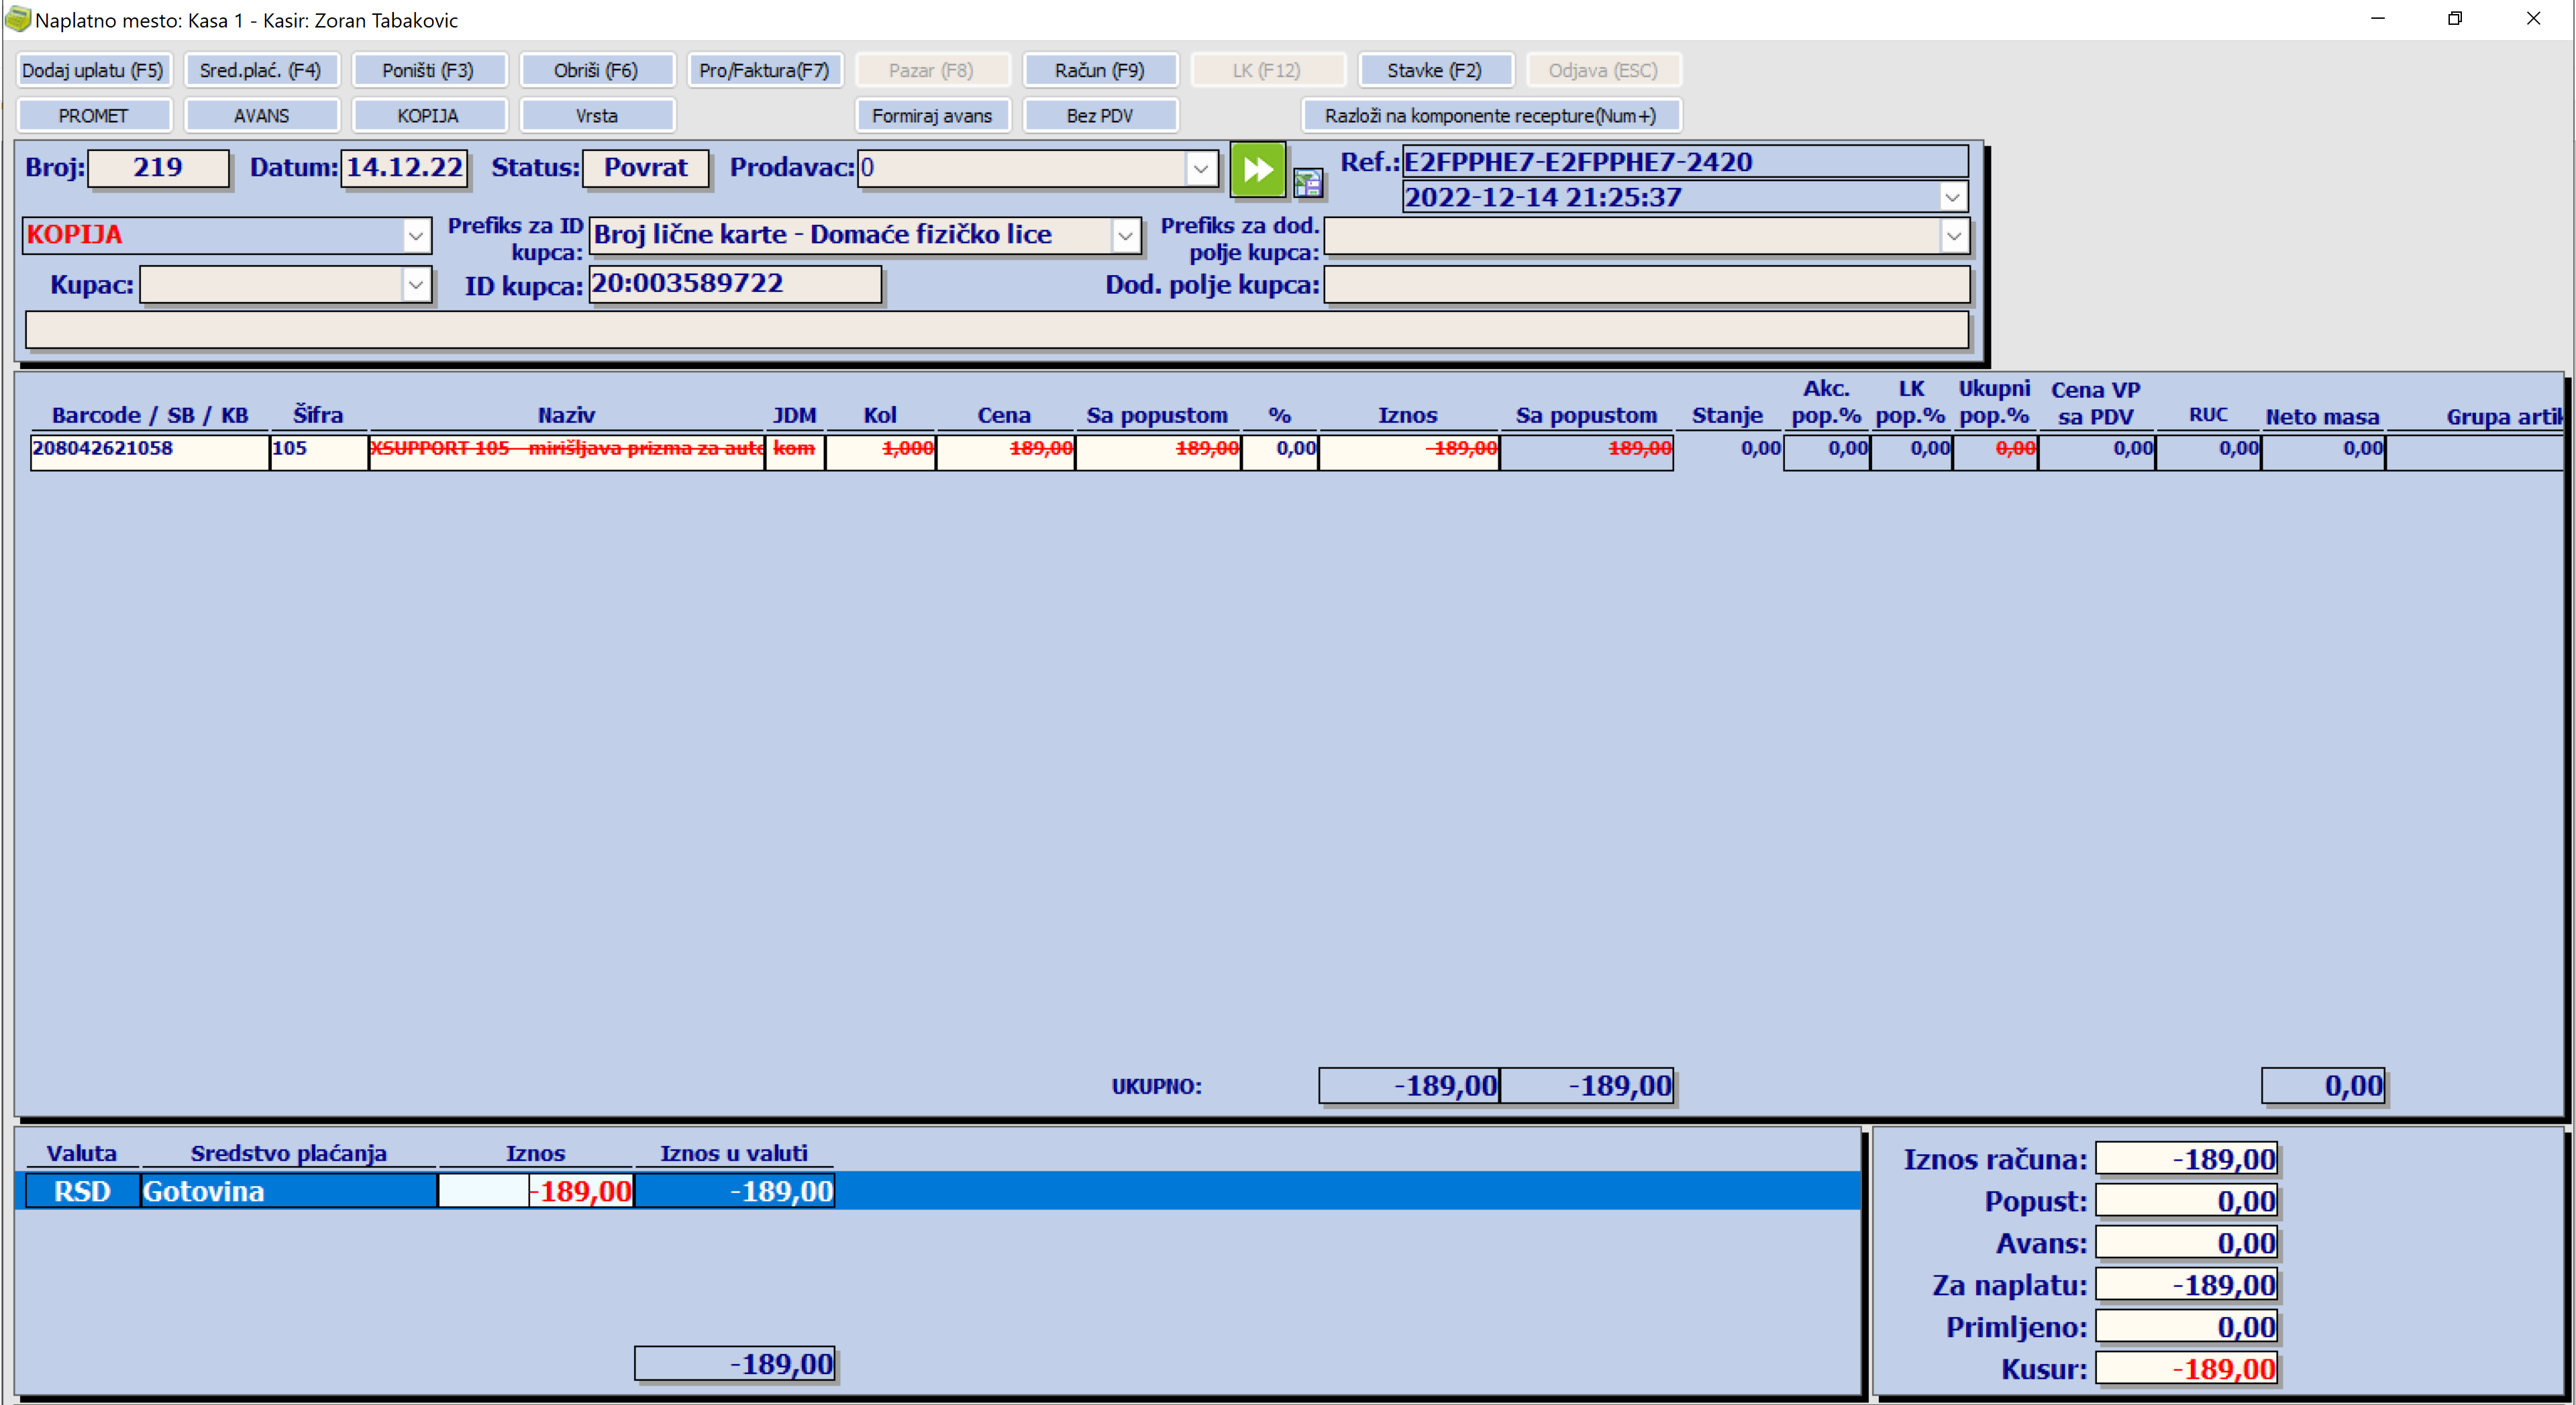Select the PROMET mode button
2576x1405 pixels.
pos(93,116)
